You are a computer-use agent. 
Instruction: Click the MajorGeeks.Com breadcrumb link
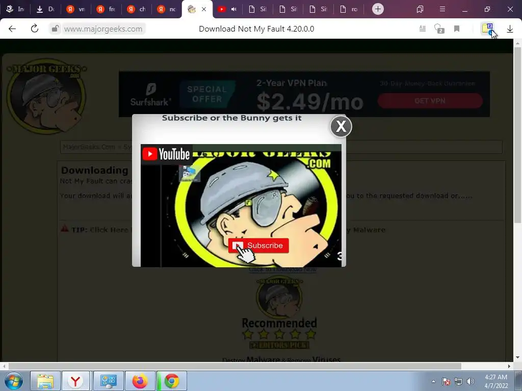(89, 147)
